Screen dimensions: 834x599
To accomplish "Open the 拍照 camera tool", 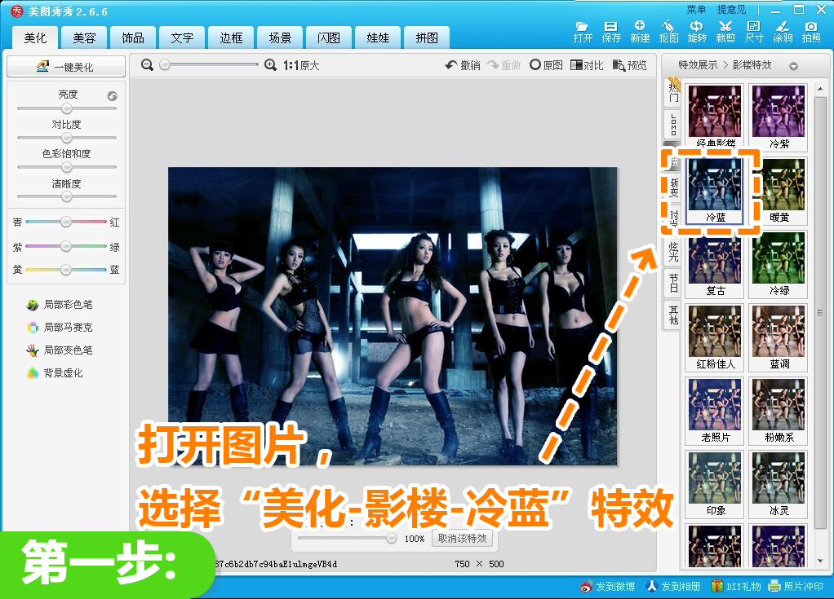I will (x=811, y=31).
